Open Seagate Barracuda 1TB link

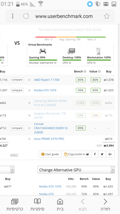[50, 116]
